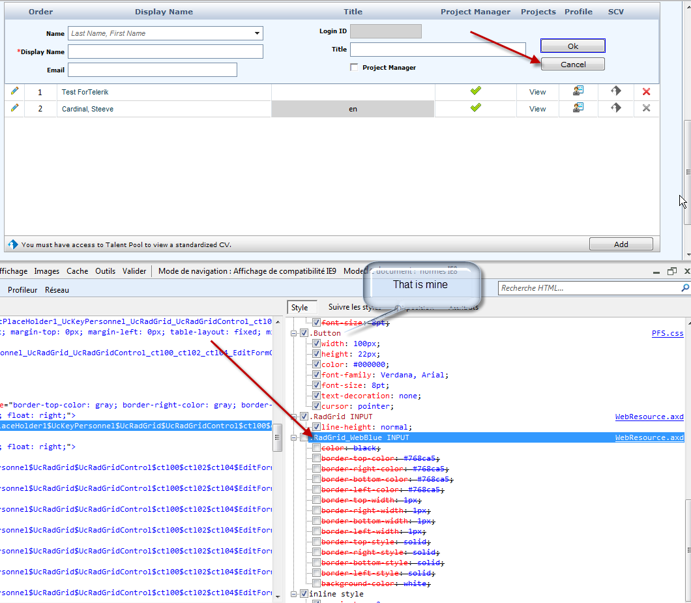Open Mode de navigation menu
The height and width of the screenshot is (603, 691).
(247, 271)
